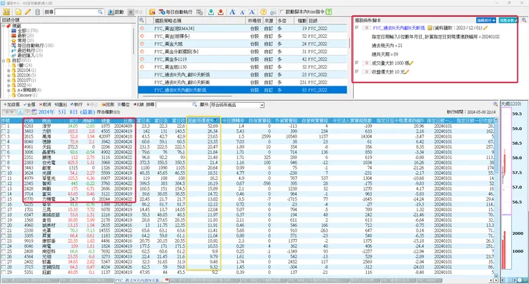Click the large A increase font icon
Viewport: 529px width, 284px height.
click(232, 12)
